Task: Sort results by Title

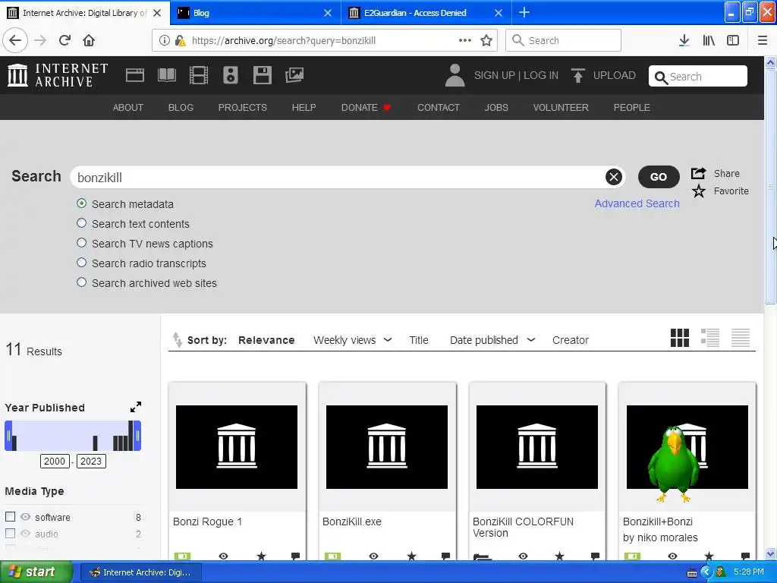Action: point(419,340)
